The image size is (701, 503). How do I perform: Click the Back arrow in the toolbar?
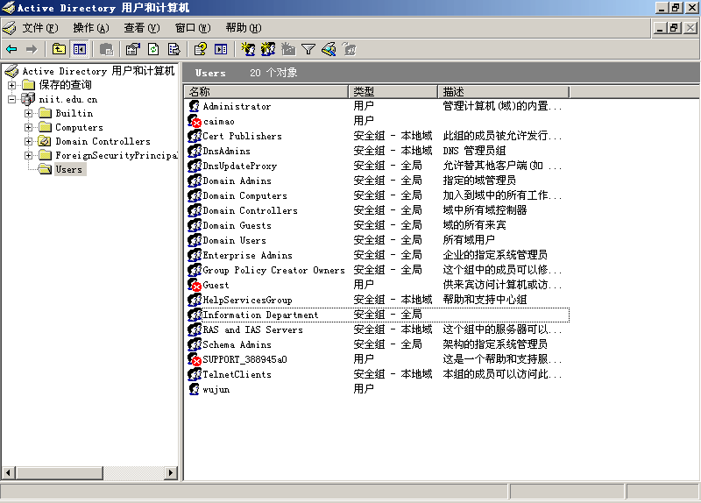click(x=11, y=49)
